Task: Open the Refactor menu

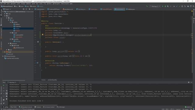Action: point(29,4)
